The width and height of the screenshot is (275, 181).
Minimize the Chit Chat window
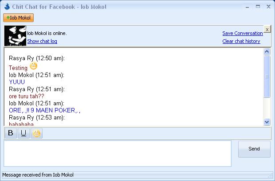[247, 7]
